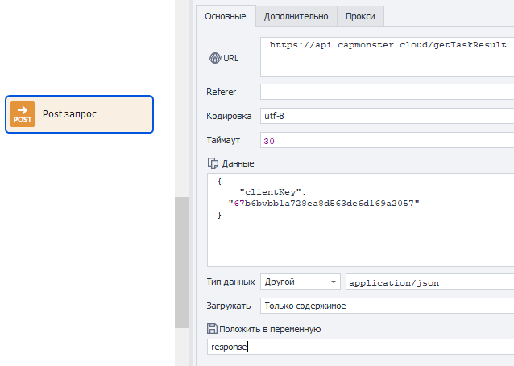Click the orange POST icon on the block
This screenshot has height=366, width=514.
[23, 114]
